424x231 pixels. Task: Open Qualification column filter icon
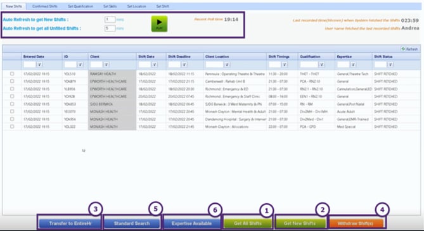(321, 65)
